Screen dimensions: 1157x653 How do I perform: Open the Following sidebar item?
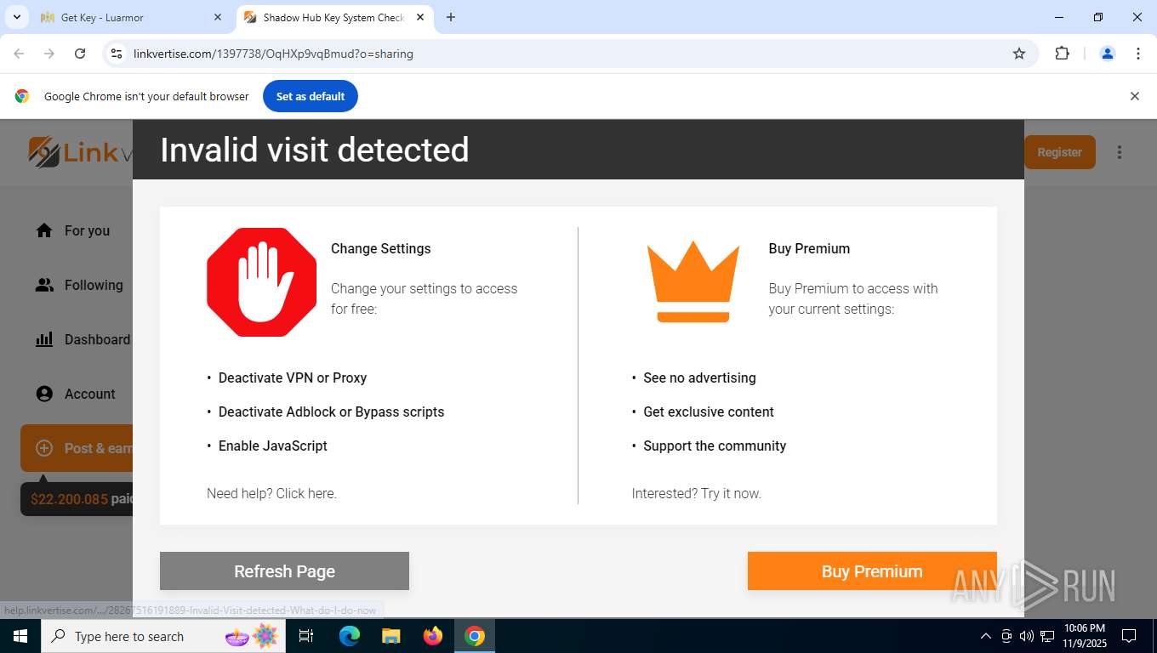(79, 285)
